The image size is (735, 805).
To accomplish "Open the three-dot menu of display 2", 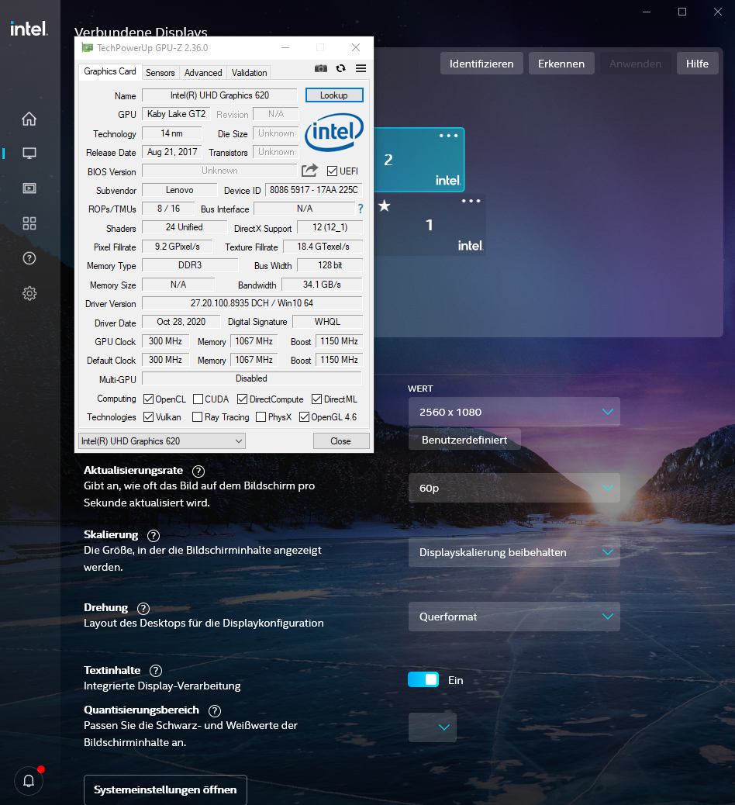I will tap(448, 136).
